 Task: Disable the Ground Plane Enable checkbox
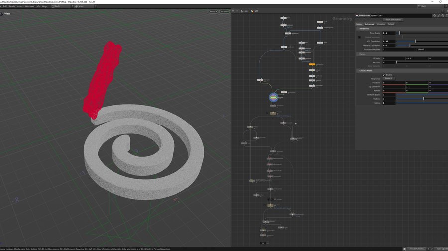click(x=384, y=75)
